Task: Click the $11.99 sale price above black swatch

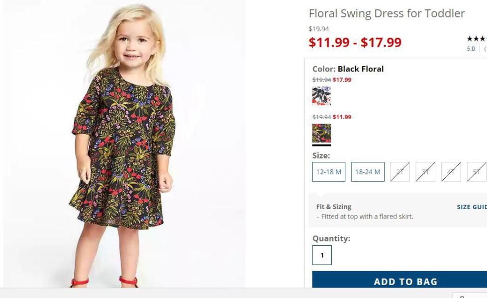Action: [x=342, y=117]
